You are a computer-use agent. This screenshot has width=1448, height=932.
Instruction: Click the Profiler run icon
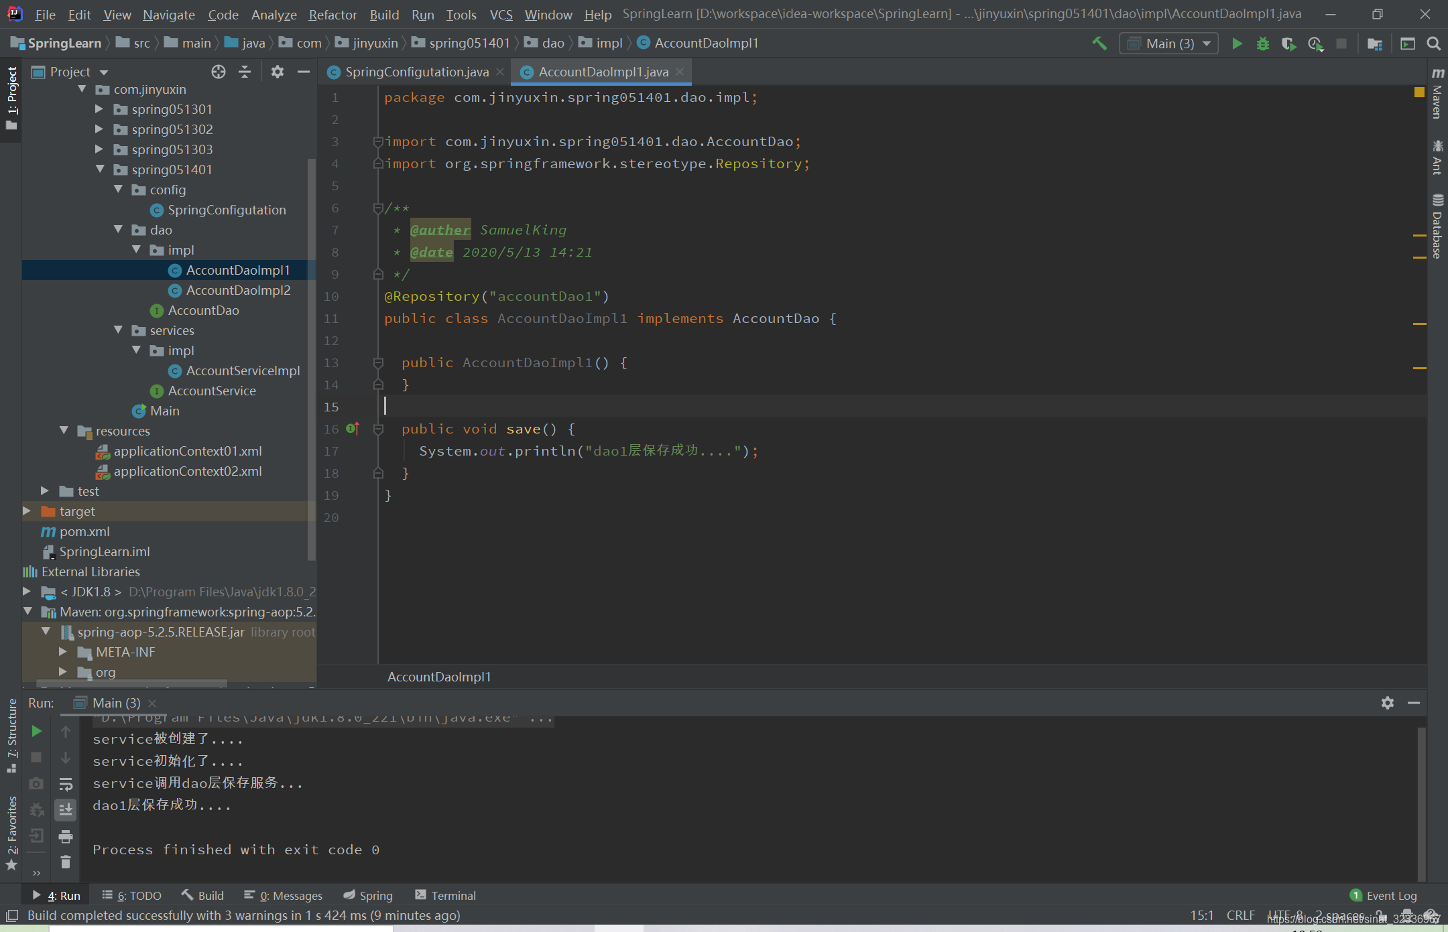coord(1315,44)
